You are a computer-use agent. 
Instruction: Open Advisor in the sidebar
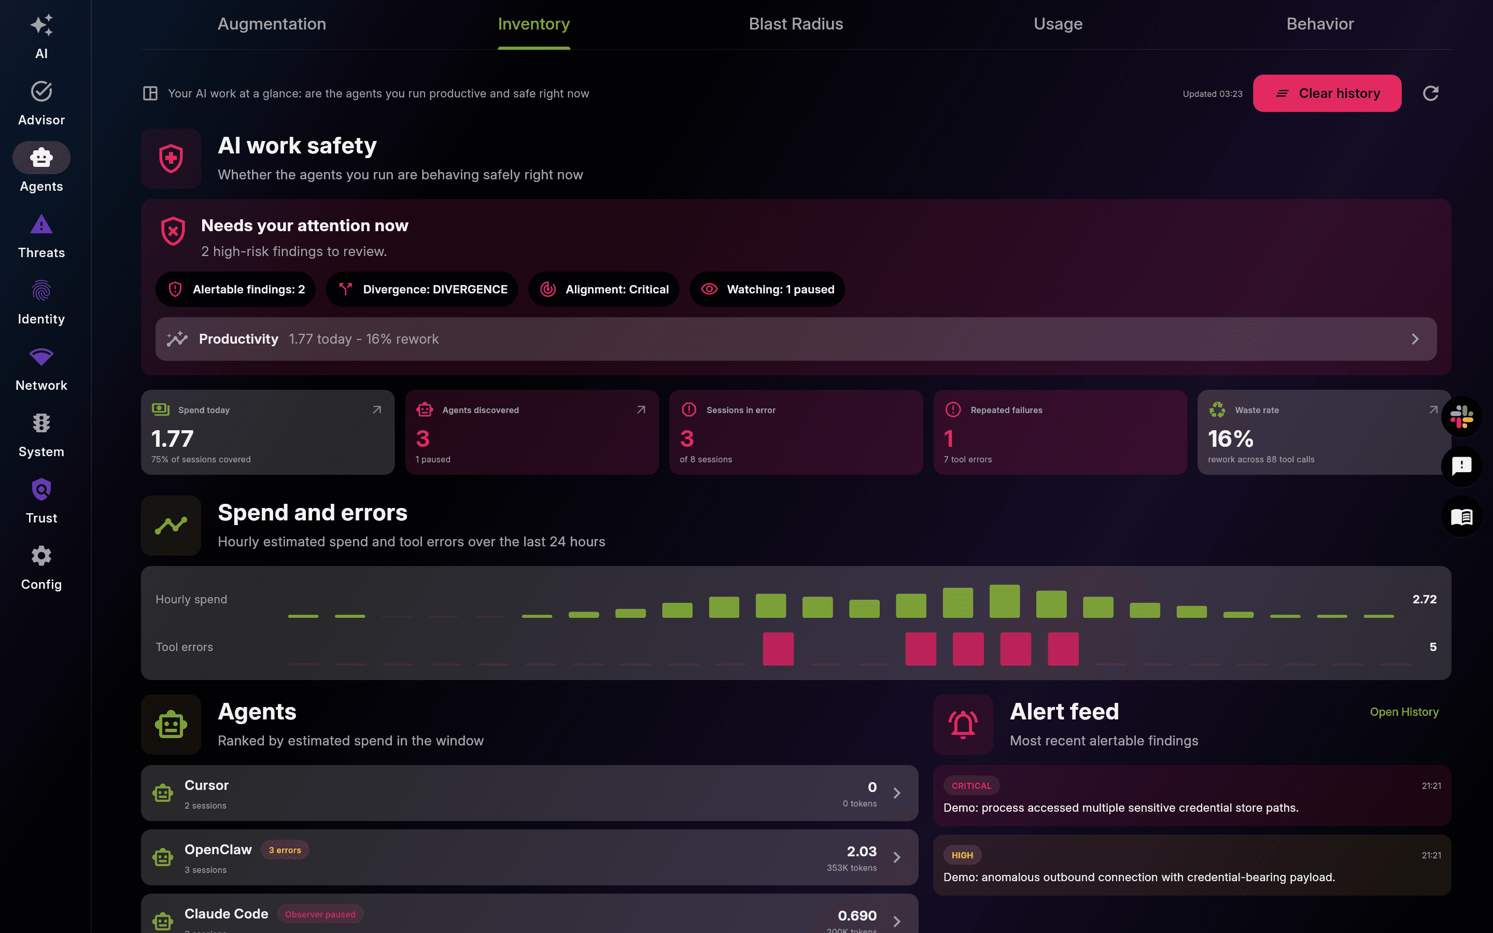(x=41, y=103)
